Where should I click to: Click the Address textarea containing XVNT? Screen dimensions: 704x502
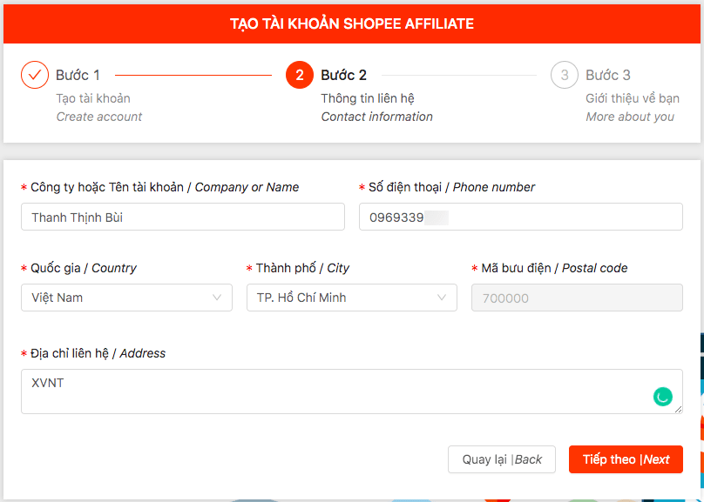[x=351, y=392]
